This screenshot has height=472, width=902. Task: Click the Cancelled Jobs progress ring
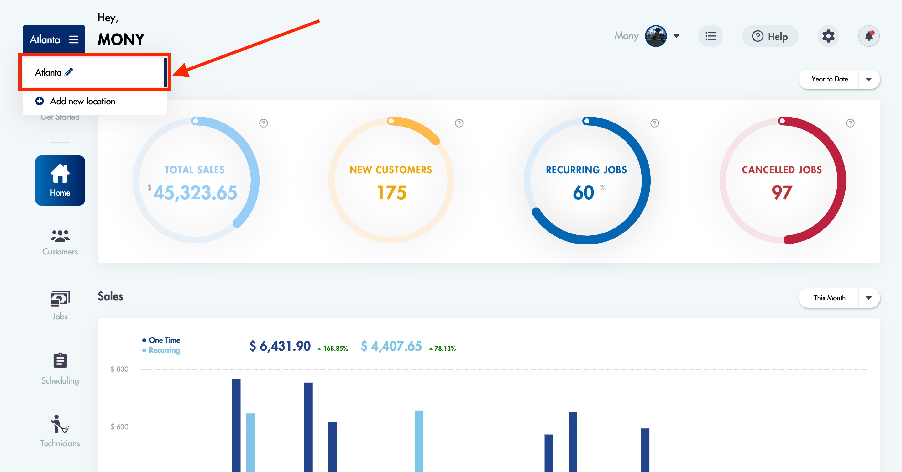783,180
